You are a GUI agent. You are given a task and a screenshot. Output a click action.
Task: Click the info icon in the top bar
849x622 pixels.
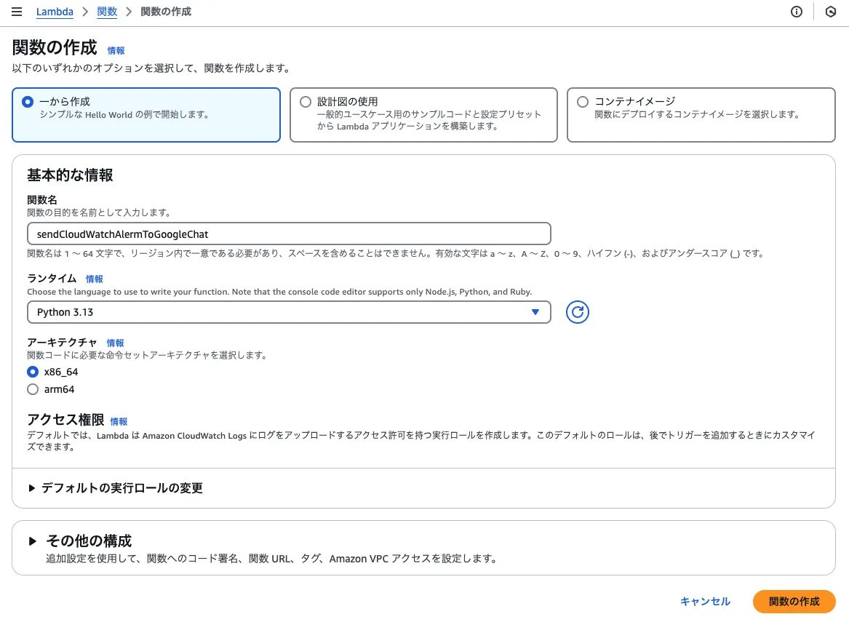[796, 12]
